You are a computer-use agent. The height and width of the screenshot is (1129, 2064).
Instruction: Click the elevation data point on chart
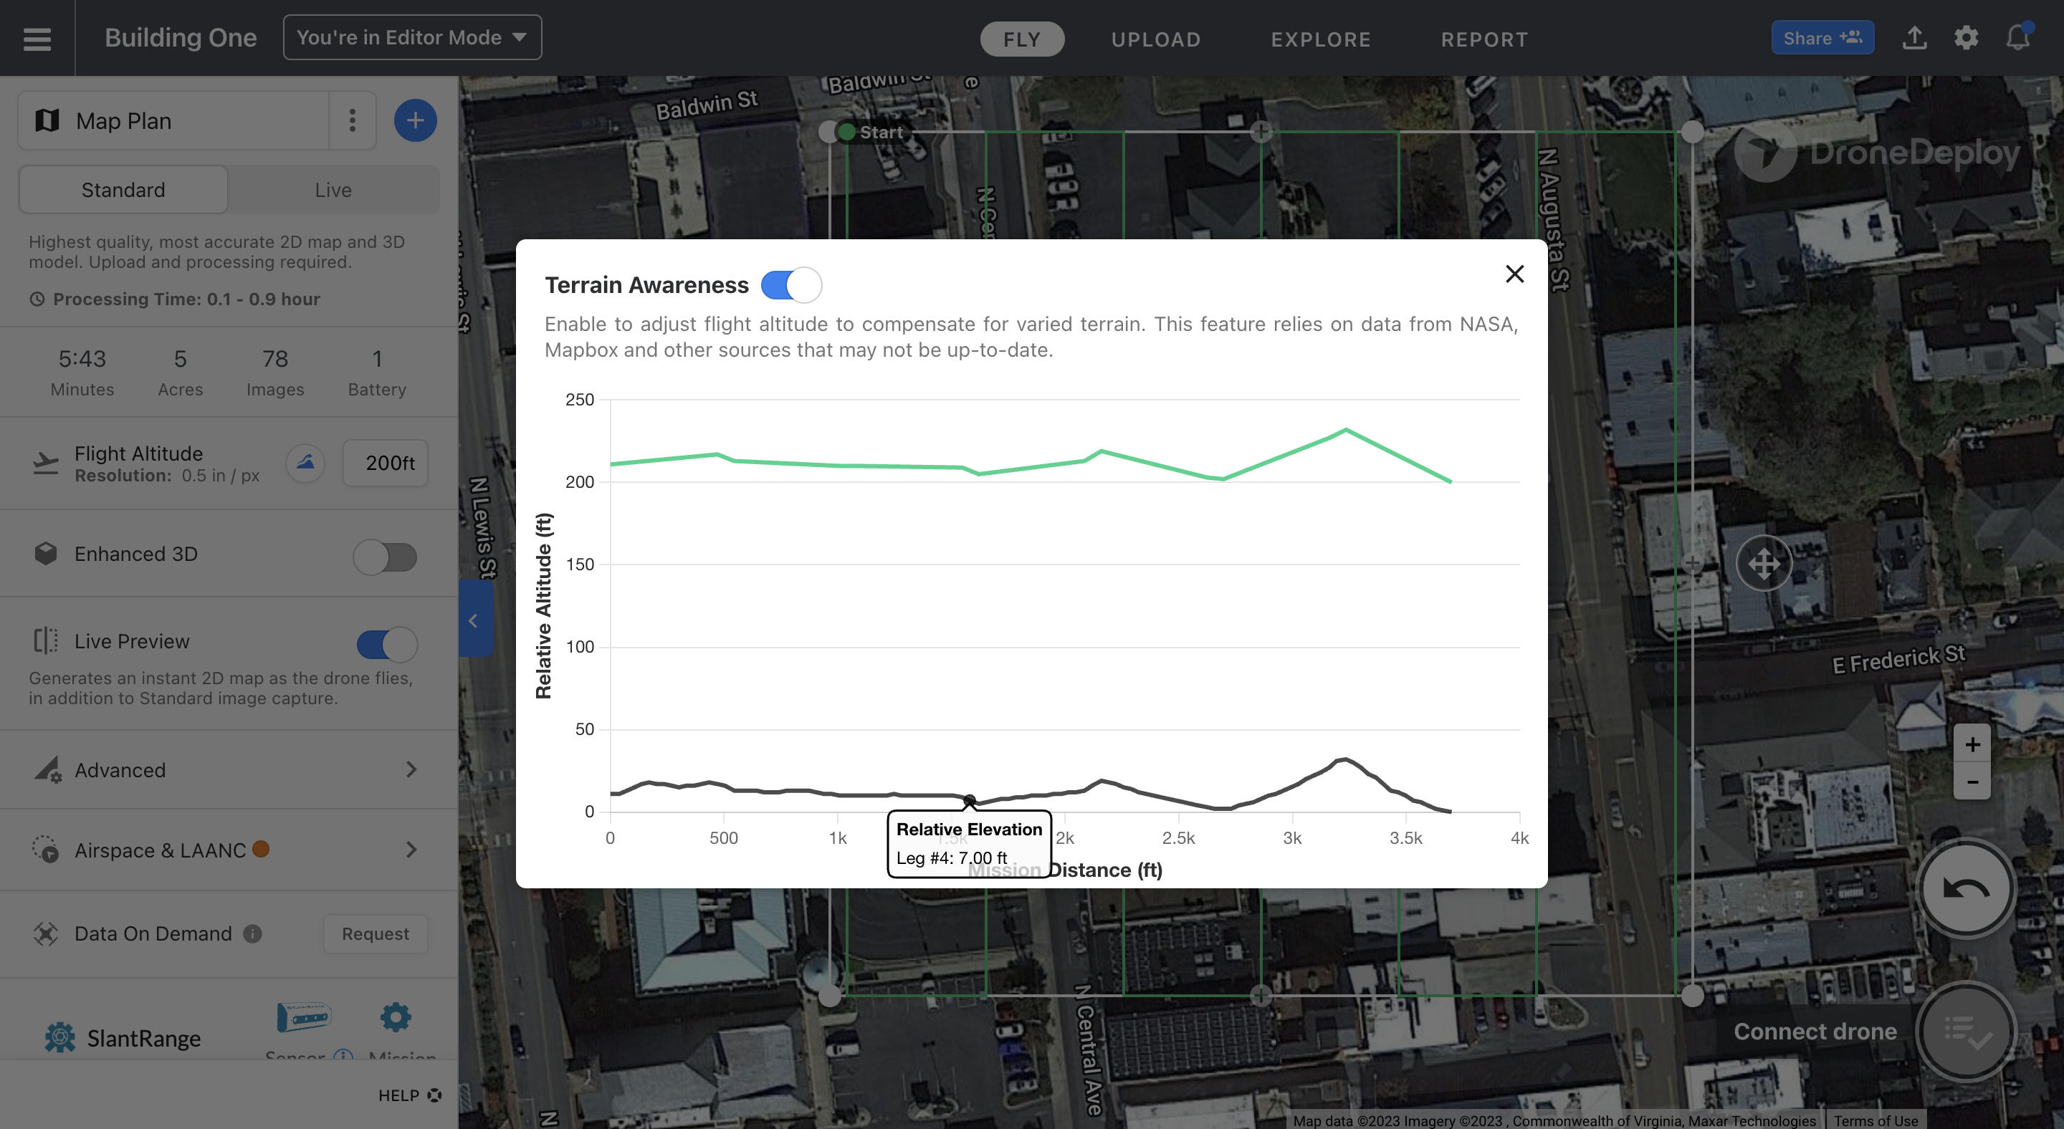point(969,800)
